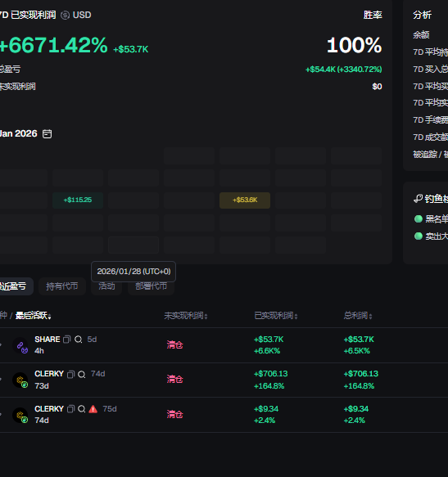Copy the CLERKY 74d token address
The width and height of the screenshot is (448, 477).
click(70, 374)
